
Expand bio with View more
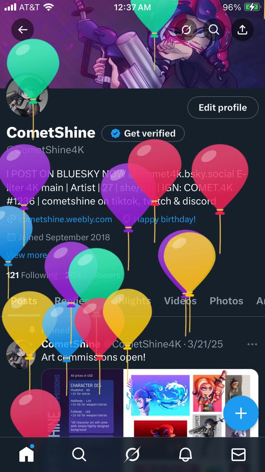coord(26,255)
